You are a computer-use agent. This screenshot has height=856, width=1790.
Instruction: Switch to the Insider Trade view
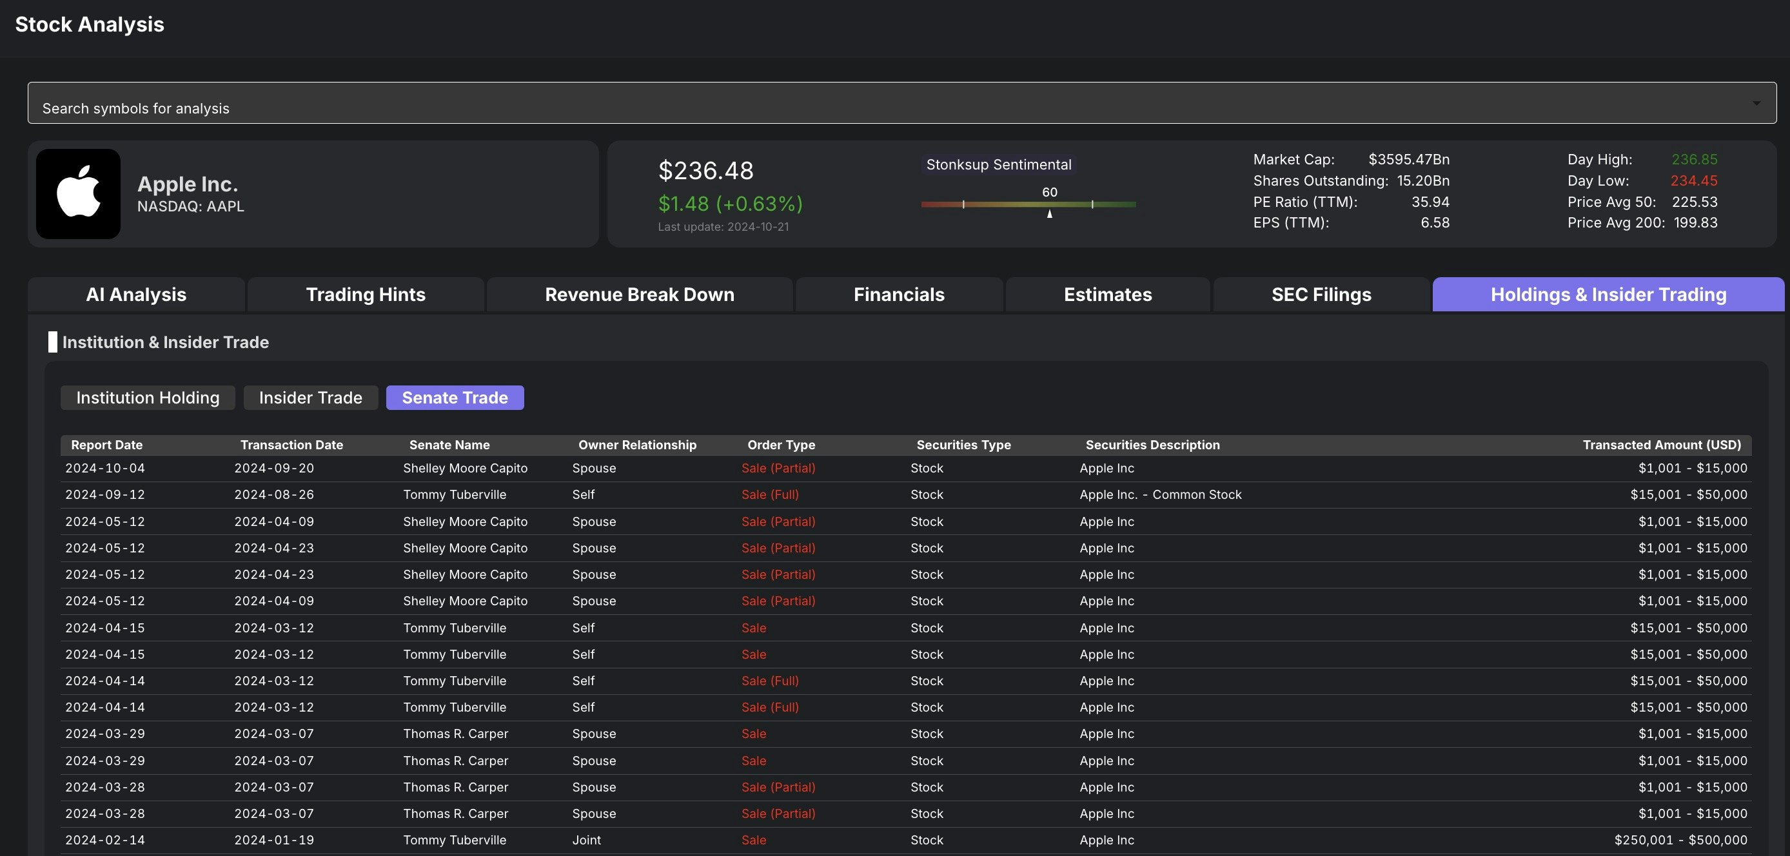click(311, 398)
